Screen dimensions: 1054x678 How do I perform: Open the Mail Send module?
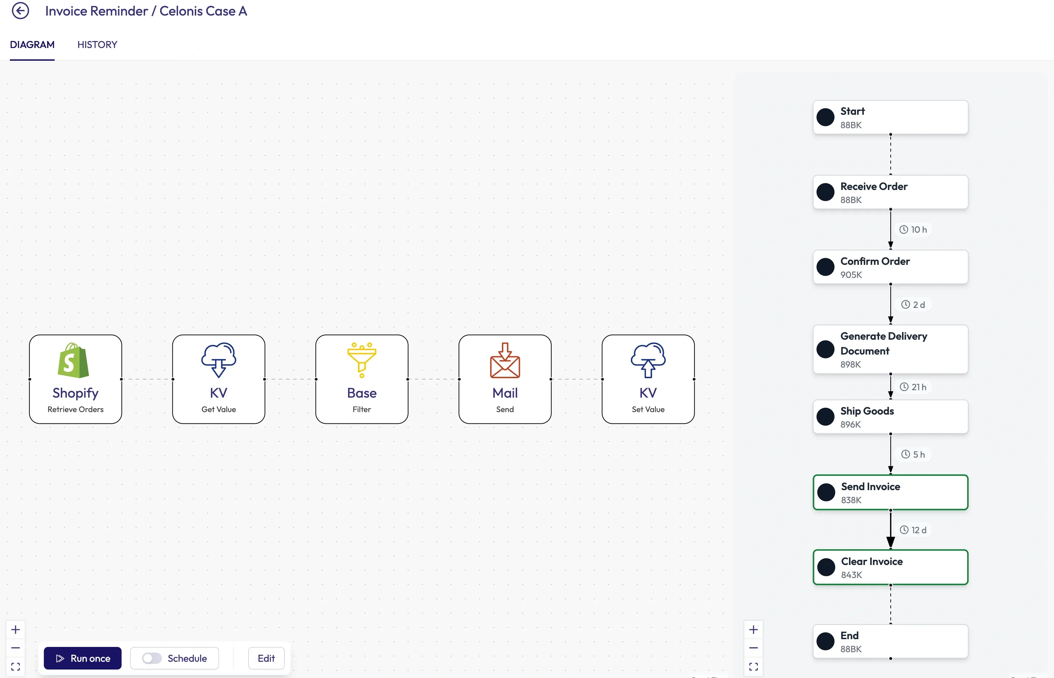point(504,379)
